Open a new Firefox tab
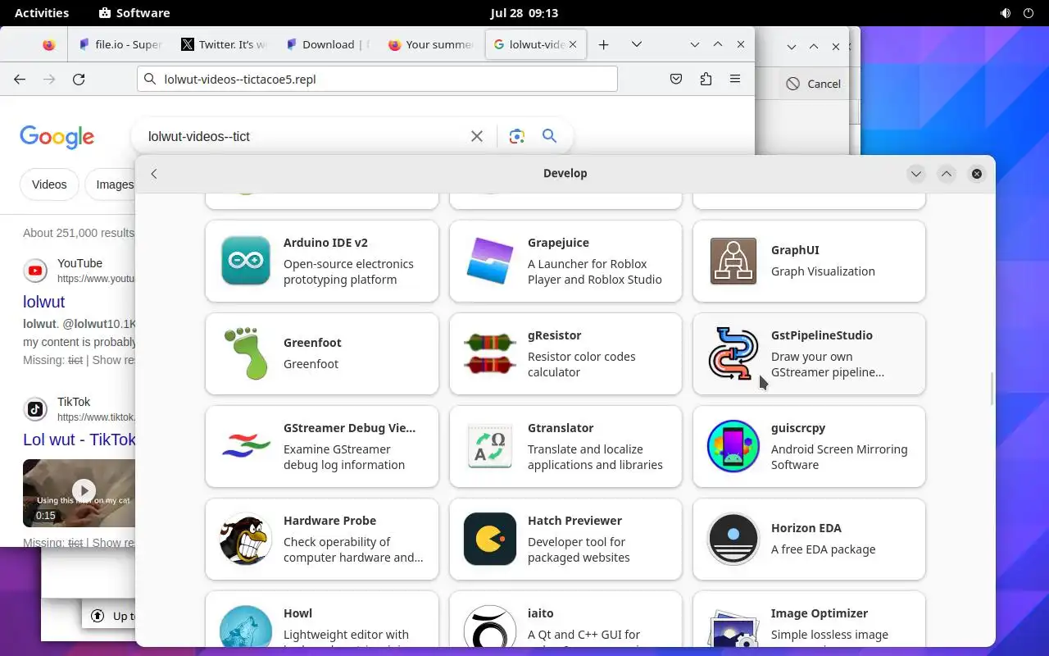The width and height of the screenshot is (1049, 656). coord(603,44)
